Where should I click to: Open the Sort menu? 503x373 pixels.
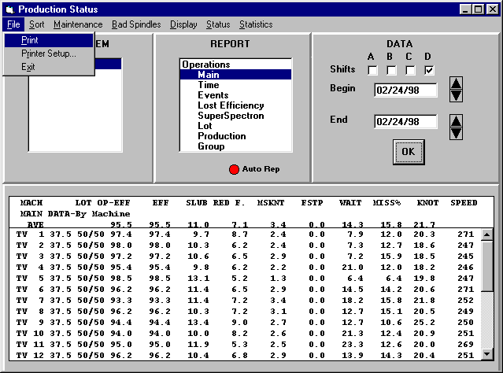(36, 24)
